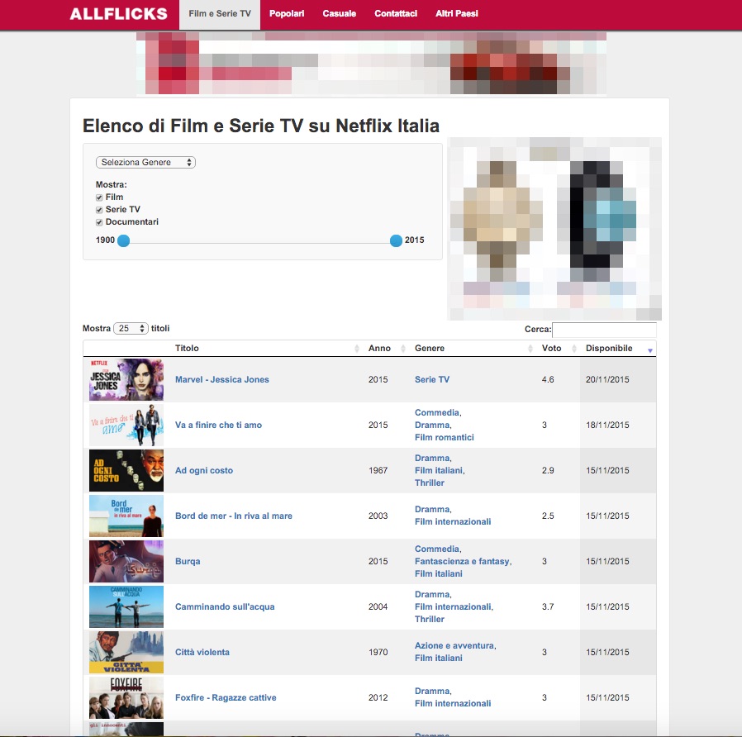Toggle the Serie TV checkbox

99,210
